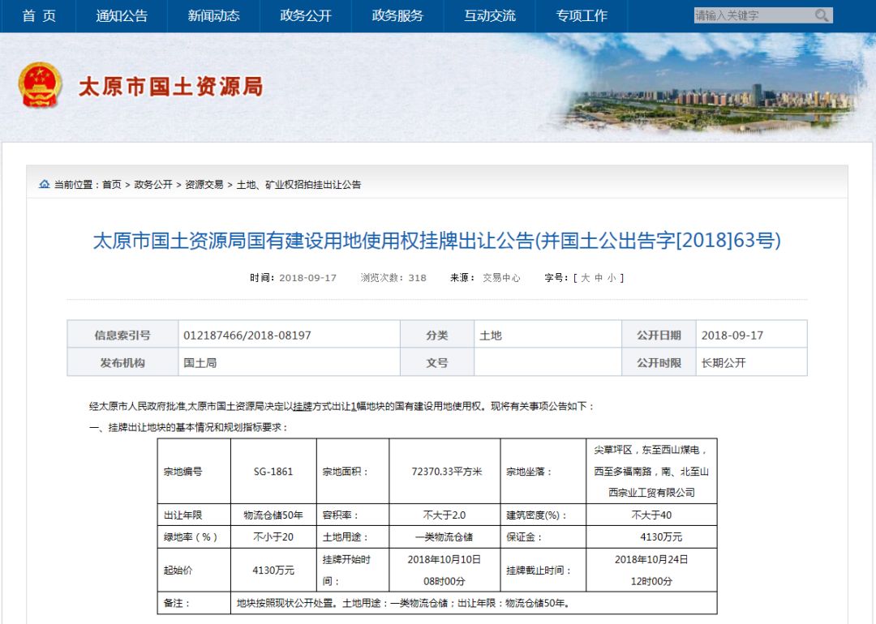Click the 出让年限 label cell
This screenshot has width=876, height=624.
194,515
